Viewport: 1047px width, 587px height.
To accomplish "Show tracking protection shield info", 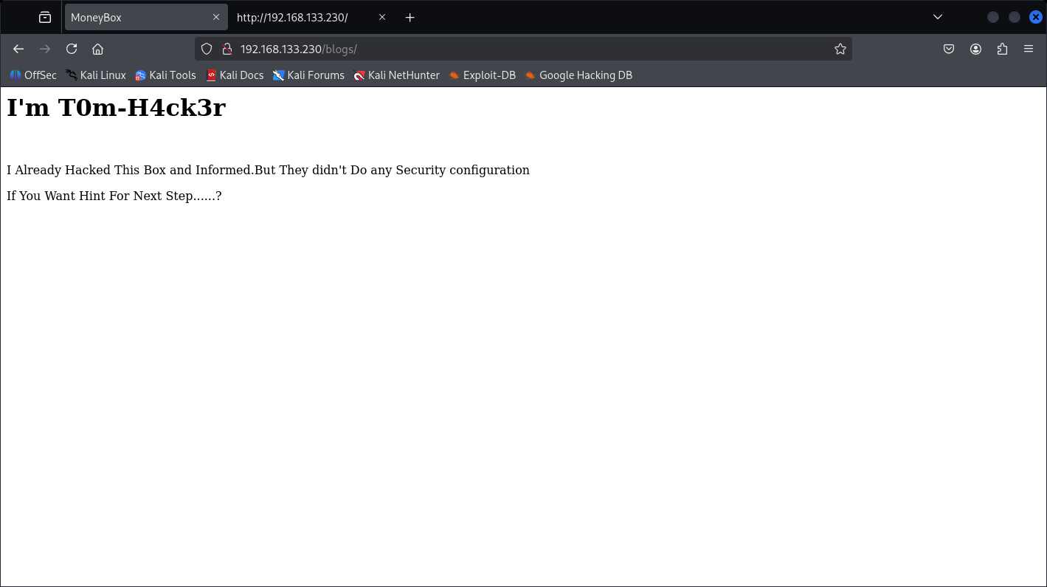I will pyautogui.click(x=207, y=49).
